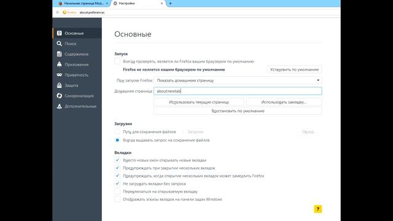Click the gear icon on Настройки tab
Viewport: 393px width, 221px height.
pyautogui.click(x=115, y=3)
